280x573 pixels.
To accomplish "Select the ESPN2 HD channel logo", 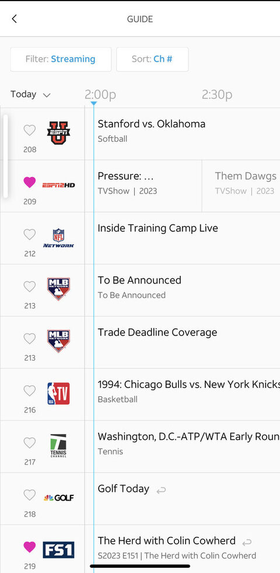I will click(58, 186).
